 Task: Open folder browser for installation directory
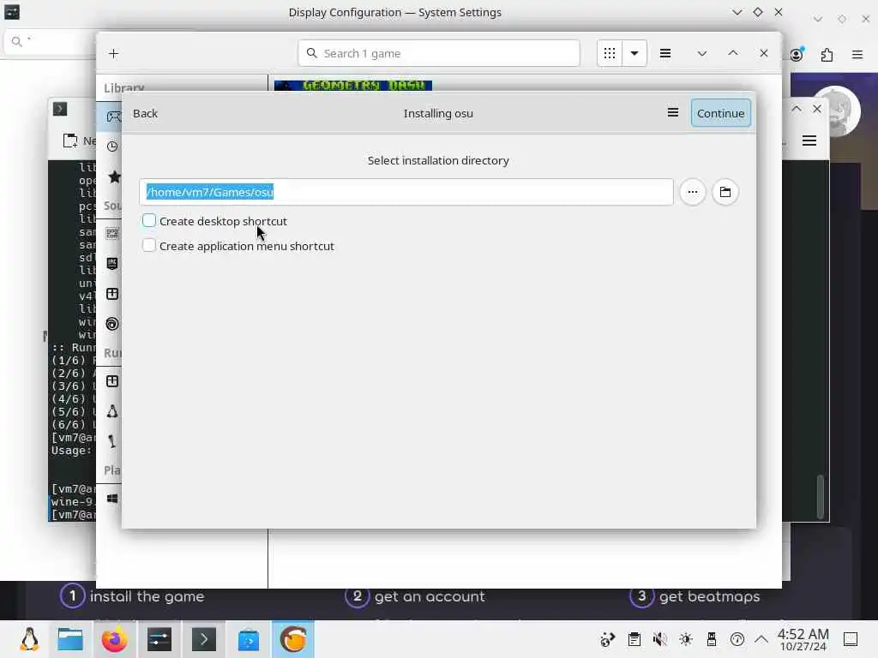point(725,192)
